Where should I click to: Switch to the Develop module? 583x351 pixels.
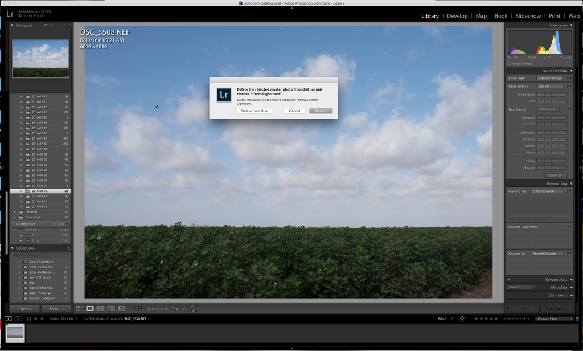pos(458,15)
